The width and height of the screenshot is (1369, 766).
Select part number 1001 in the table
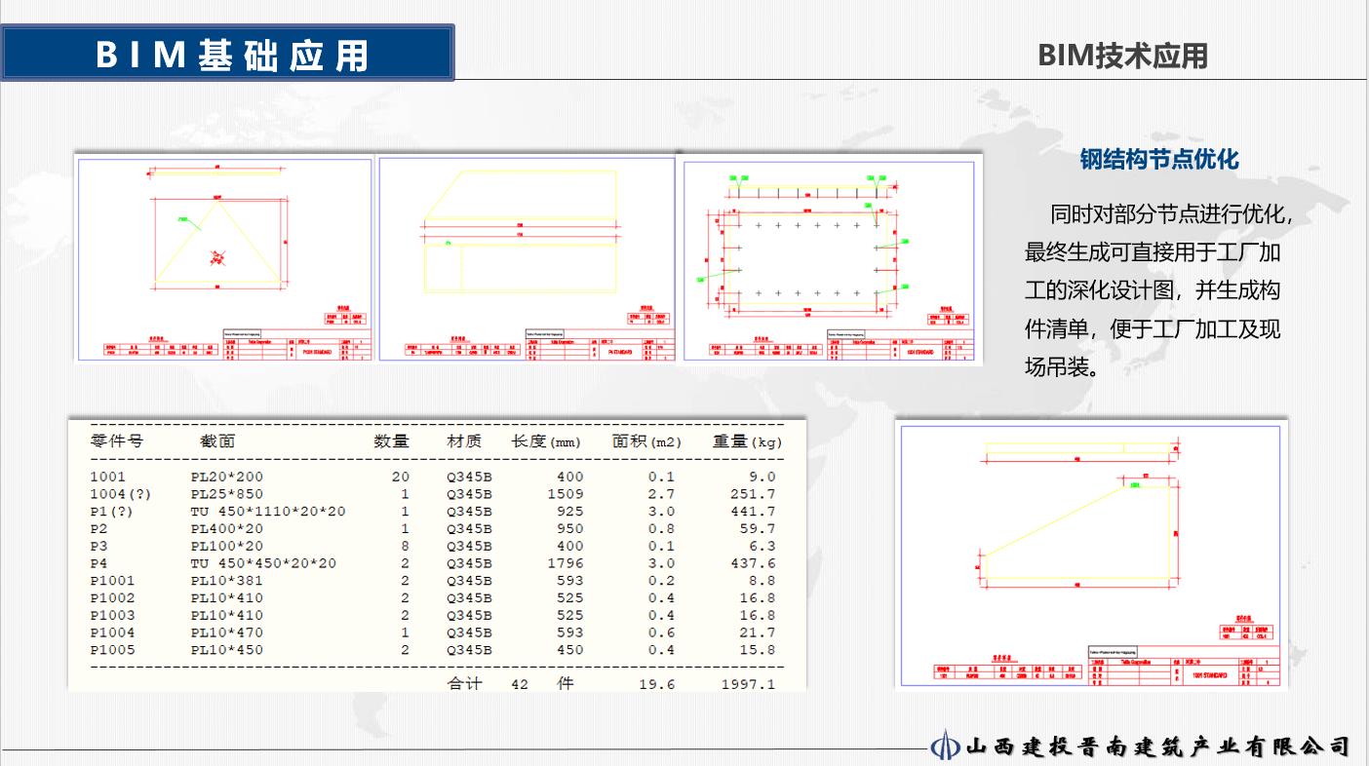pyautogui.click(x=107, y=477)
